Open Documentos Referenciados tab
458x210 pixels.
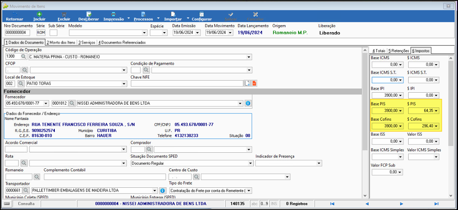[122, 43]
